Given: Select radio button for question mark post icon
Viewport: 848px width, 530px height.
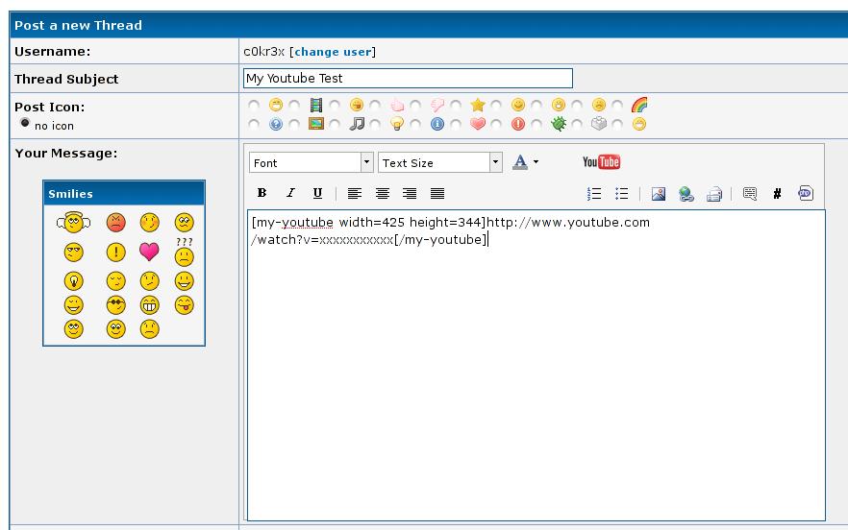Looking at the screenshot, I should coord(254,124).
